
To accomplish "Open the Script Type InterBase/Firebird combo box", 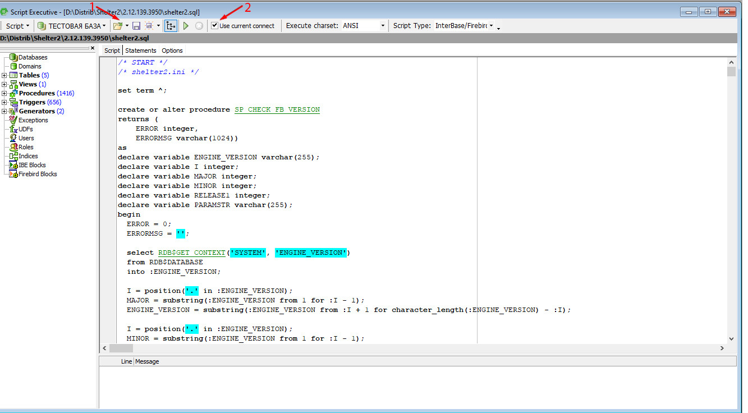I will pos(464,26).
